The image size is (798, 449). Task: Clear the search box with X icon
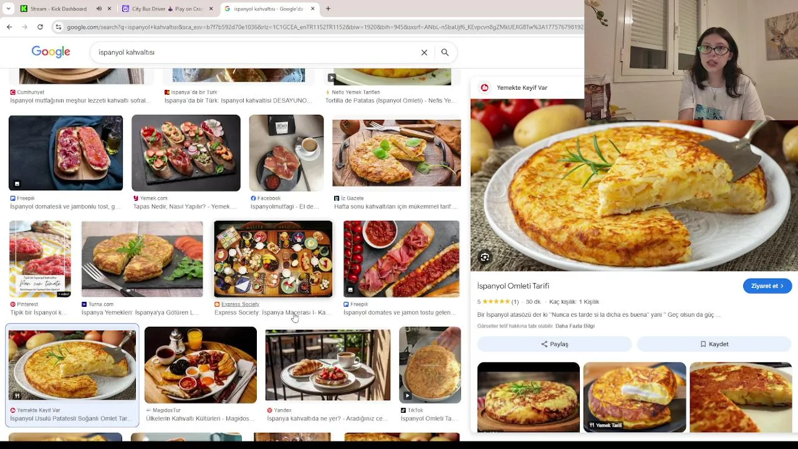click(x=424, y=52)
